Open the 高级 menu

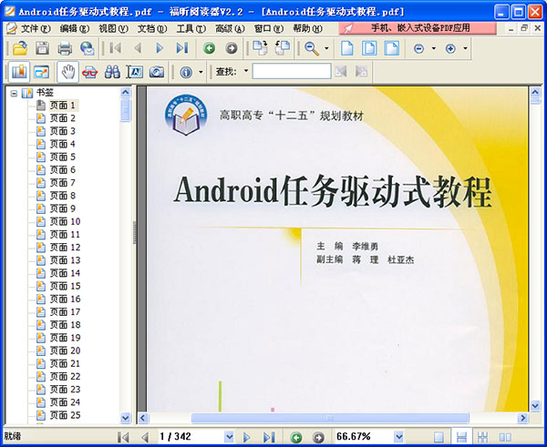coord(230,28)
